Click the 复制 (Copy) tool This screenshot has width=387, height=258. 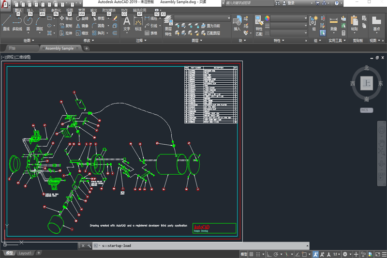[x=66, y=26]
